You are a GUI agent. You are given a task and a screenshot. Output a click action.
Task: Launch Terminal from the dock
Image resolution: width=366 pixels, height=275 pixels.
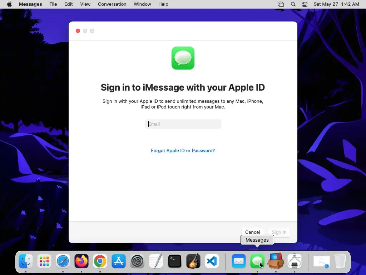174,261
